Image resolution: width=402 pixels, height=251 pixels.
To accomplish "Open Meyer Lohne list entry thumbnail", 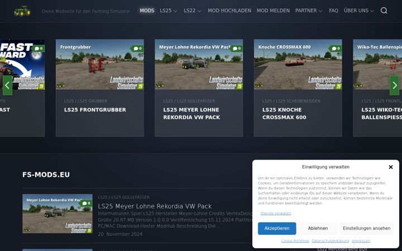I will (58, 214).
